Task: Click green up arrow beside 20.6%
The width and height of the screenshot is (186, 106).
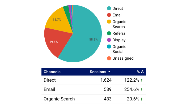Action: click(x=142, y=99)
